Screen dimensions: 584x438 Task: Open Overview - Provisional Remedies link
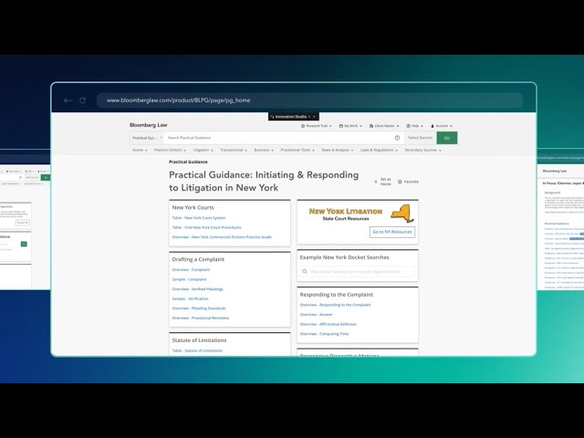click(x=201, y=318)
